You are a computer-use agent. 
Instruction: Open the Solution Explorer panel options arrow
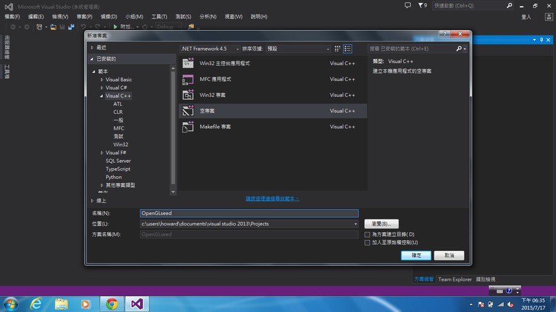[534, 40]
